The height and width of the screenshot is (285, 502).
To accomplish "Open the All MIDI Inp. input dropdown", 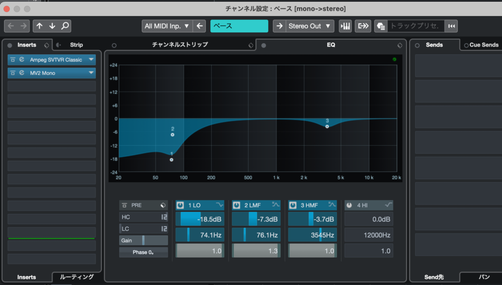I will 167,26.
